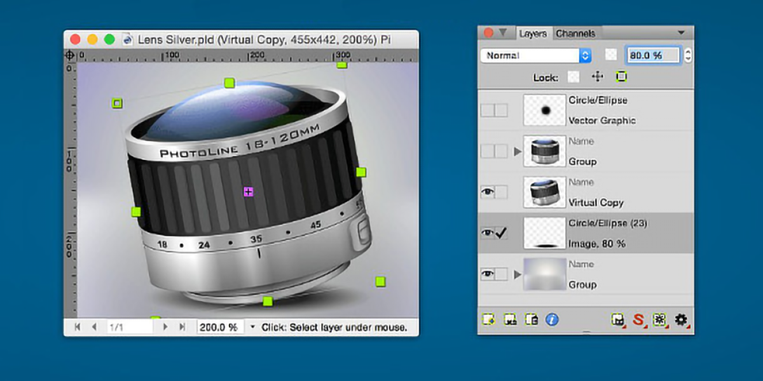
Task: Toggle the checkmark on Circle/Ellipse (23) layer
Action: point(501,233)
